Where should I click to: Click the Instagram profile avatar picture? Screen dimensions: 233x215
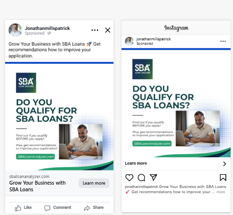click(130, 41)
